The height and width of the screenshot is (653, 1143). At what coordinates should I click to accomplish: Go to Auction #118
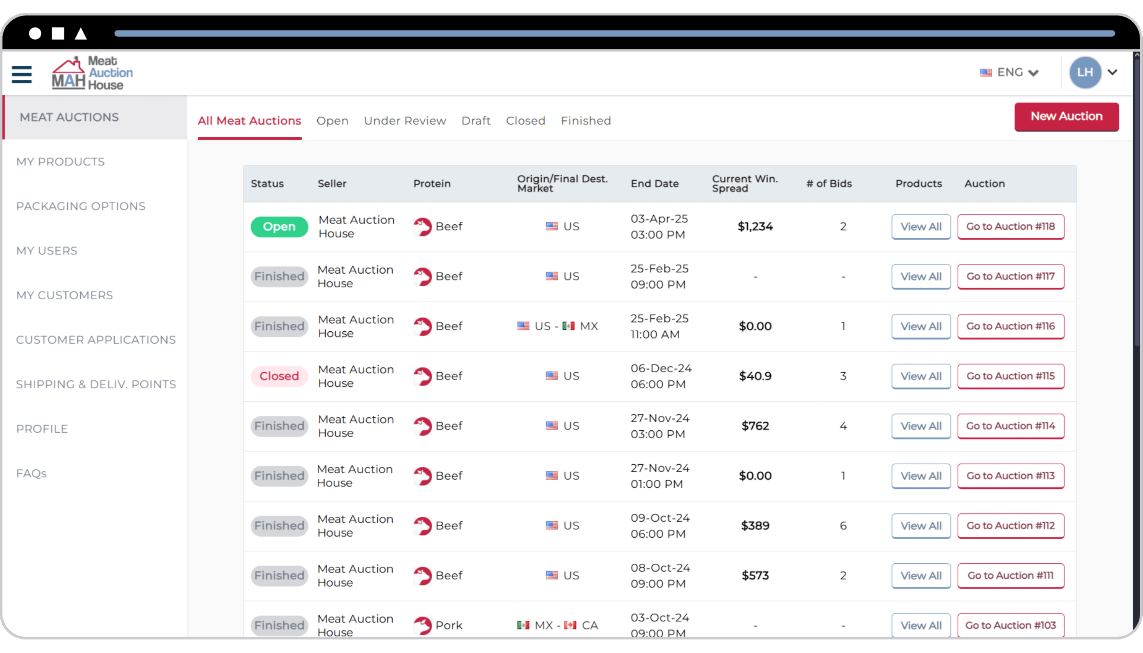[x=1011, y=226]
